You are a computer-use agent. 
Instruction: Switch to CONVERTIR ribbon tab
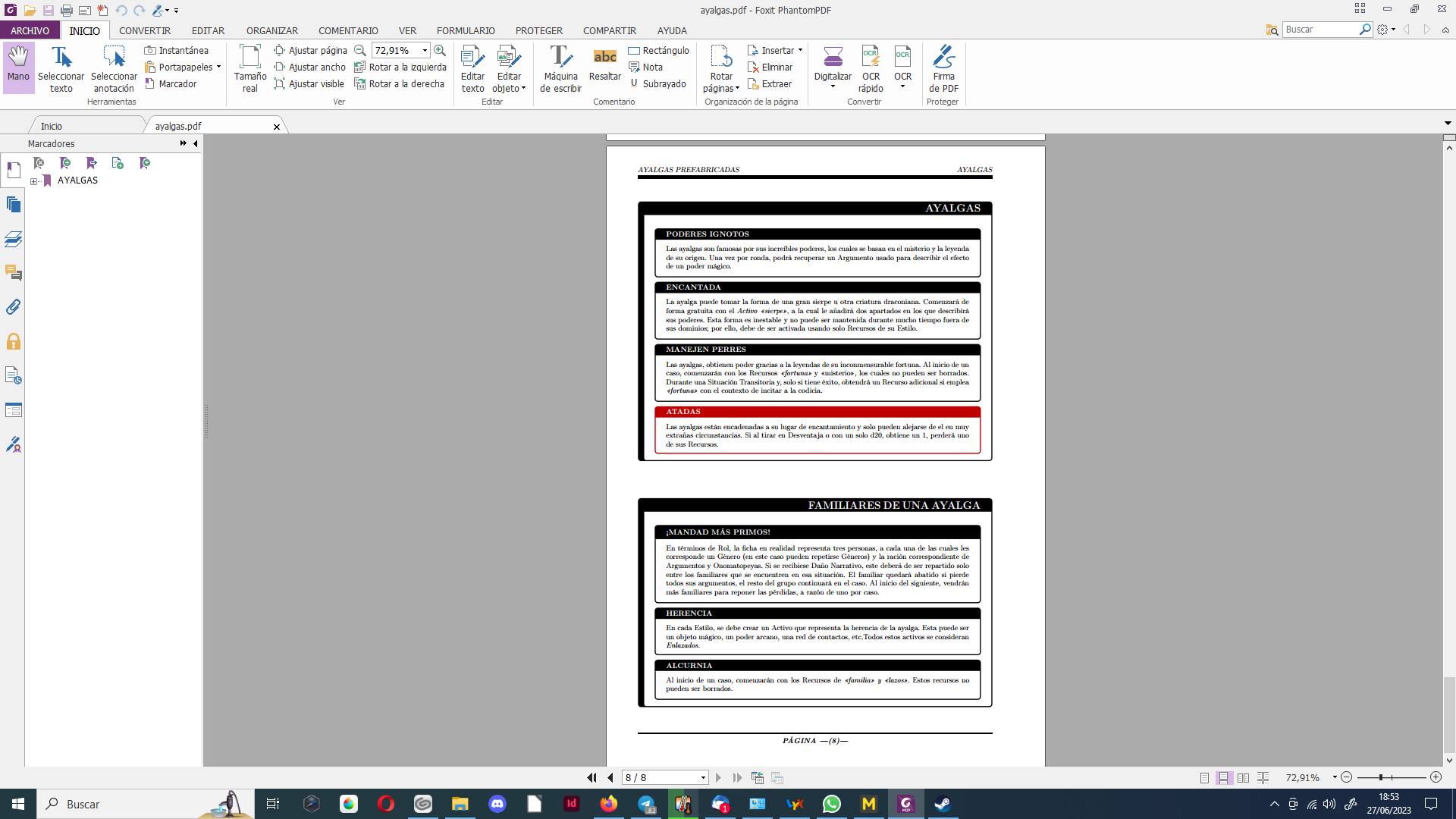pos(145,30)
